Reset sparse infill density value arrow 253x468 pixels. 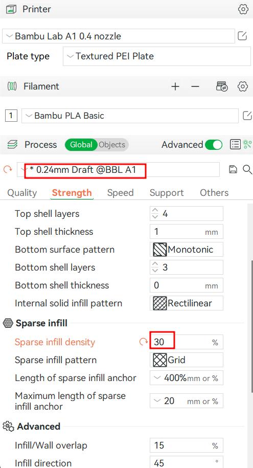point(144,342)
